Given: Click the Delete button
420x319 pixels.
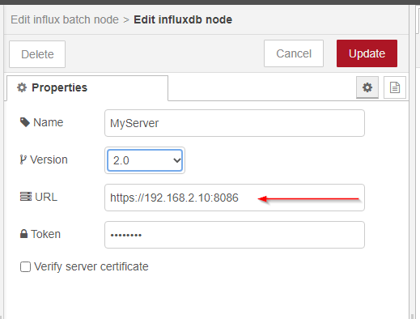Looking at the screenshot, I should pyautogui.click(x=37, y=54).
